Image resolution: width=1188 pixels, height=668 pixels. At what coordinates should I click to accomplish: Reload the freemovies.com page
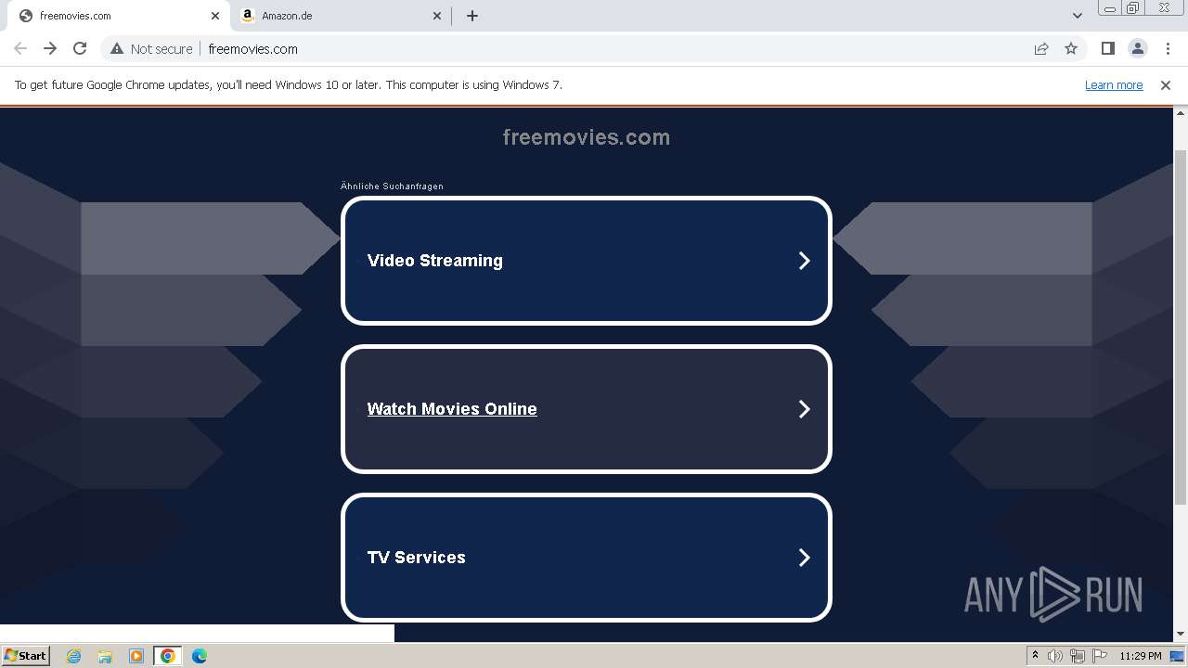[x=80, y=49]
